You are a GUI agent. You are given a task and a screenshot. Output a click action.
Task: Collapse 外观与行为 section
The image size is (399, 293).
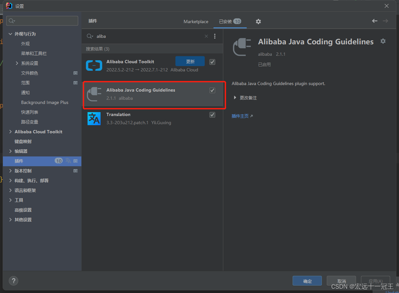point(10,34)
